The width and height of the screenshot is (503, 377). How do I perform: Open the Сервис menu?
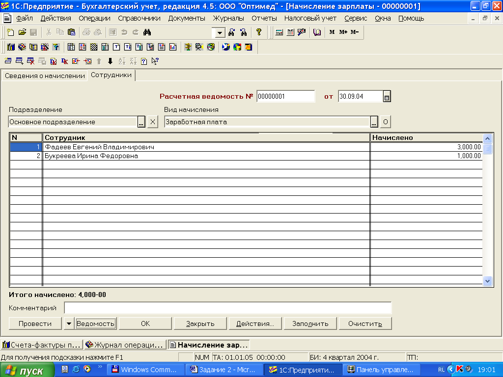coord(356,18)
